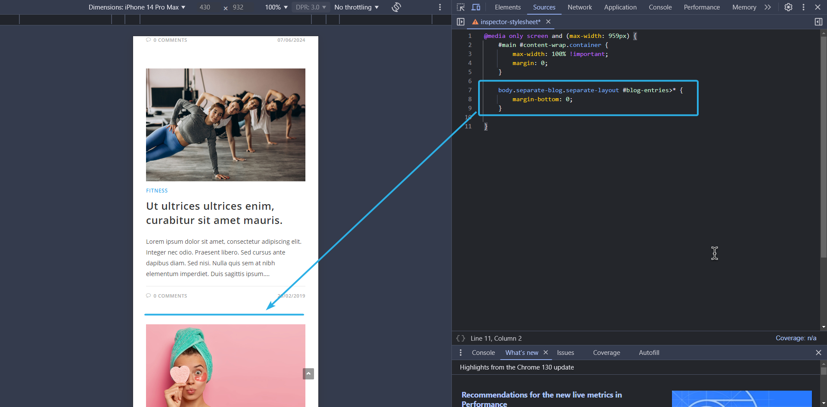This screenshot has width=827, height=407.
Task: Click comment bubble icon beside 20/02/2019
Action: point(149,295)
